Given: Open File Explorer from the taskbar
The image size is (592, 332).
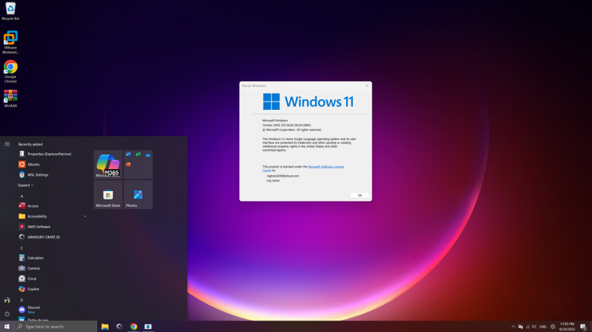Looking at the screenshot, I should point(105,327).
